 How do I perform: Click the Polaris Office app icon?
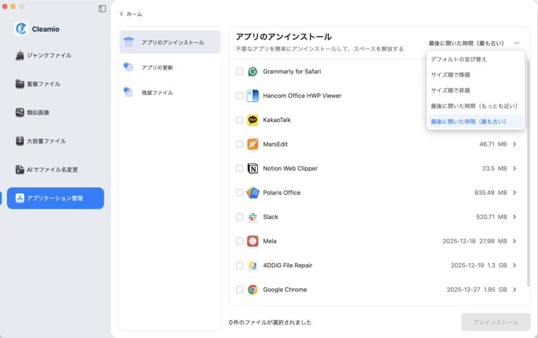[x=253, y=193]
